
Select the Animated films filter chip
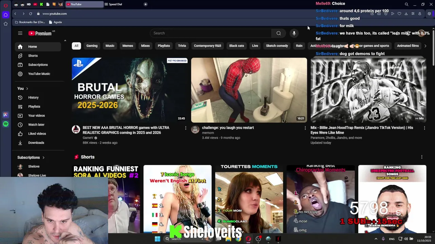click(408, 46)
